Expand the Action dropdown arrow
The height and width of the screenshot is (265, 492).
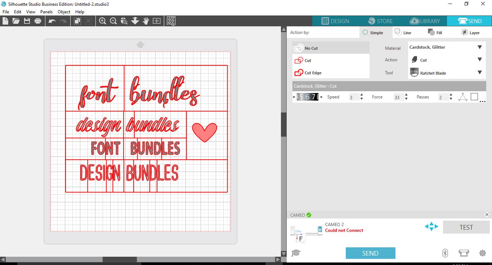coord(480,59)
